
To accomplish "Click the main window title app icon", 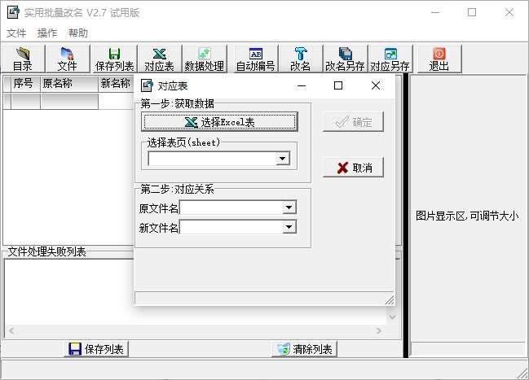I will tap(14, 12).
